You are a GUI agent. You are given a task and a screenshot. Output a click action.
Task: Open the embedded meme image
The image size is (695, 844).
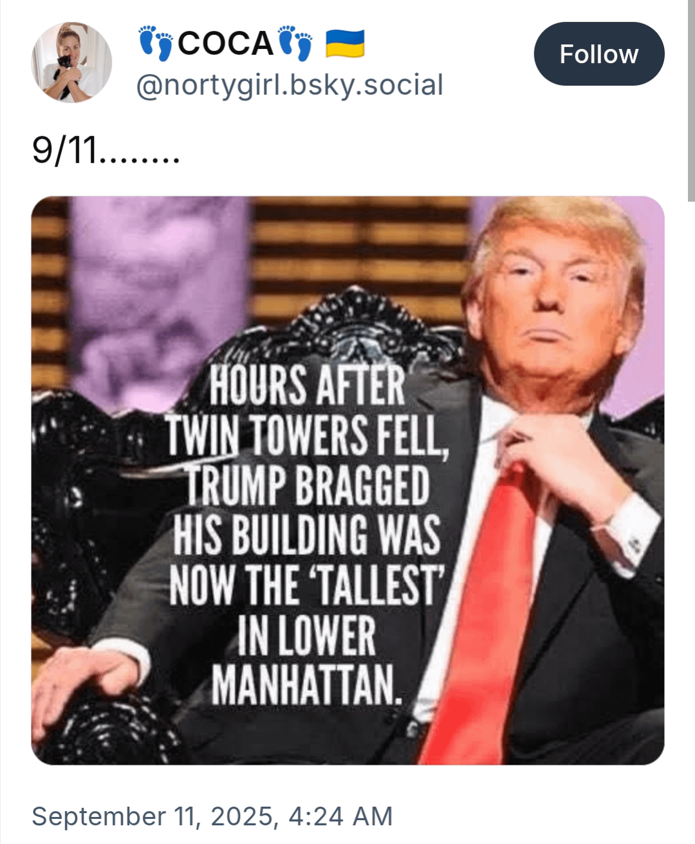coord(347,480)
